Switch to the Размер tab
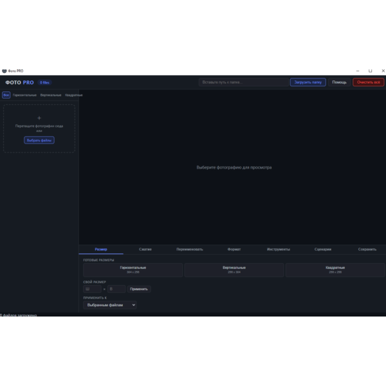This screenshot has width=386, height=386. point(101,250)
